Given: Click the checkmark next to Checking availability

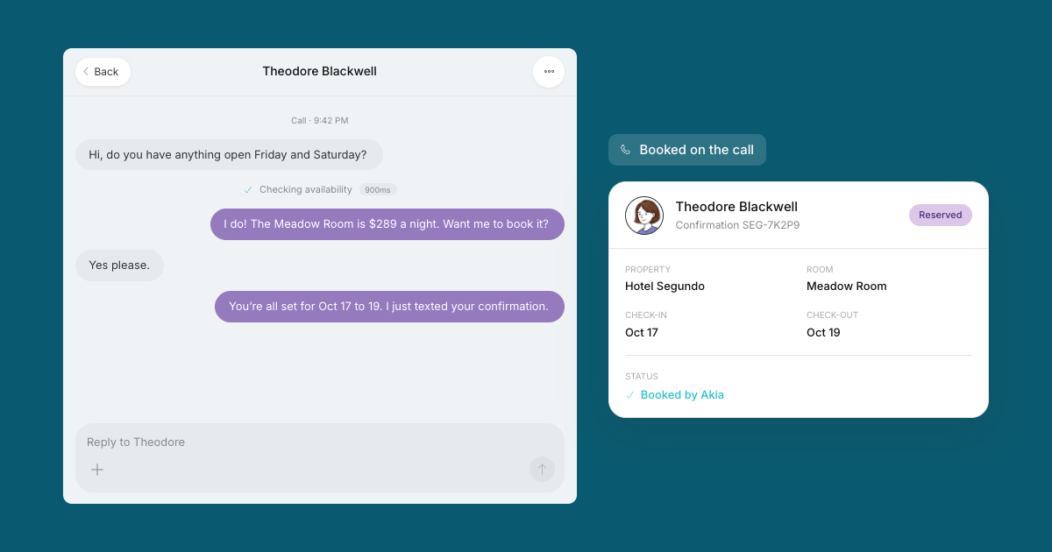Looking at the screenshot, I should (x=248, y=190).
